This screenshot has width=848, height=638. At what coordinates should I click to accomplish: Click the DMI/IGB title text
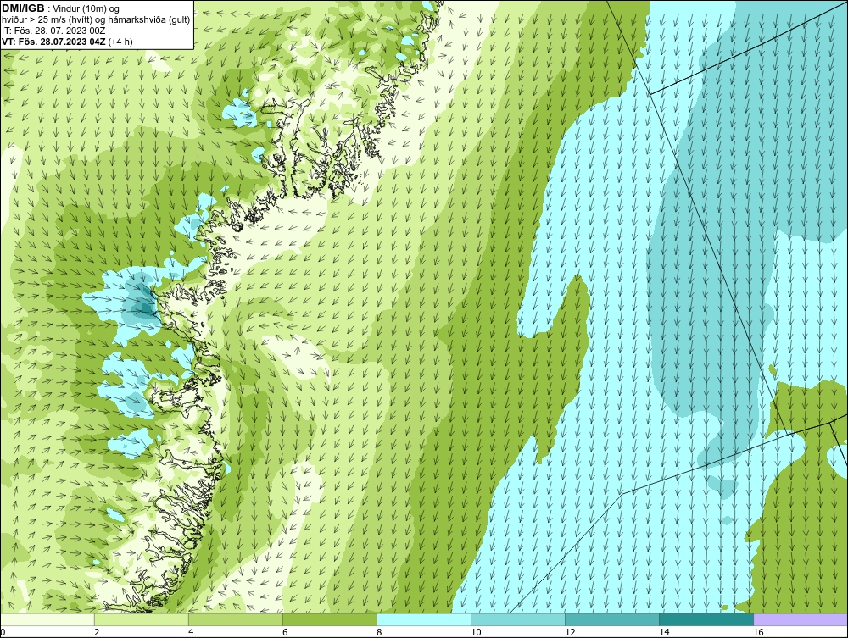(x=23, y=8)
